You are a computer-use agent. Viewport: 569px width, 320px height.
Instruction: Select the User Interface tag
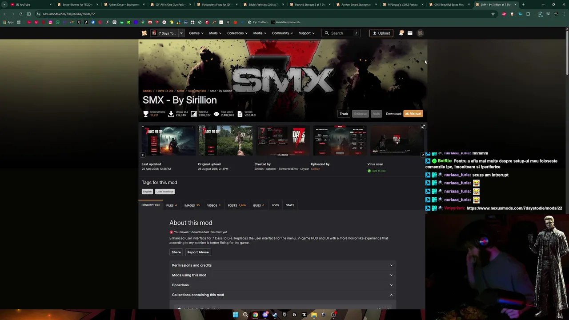coord(165,192)
